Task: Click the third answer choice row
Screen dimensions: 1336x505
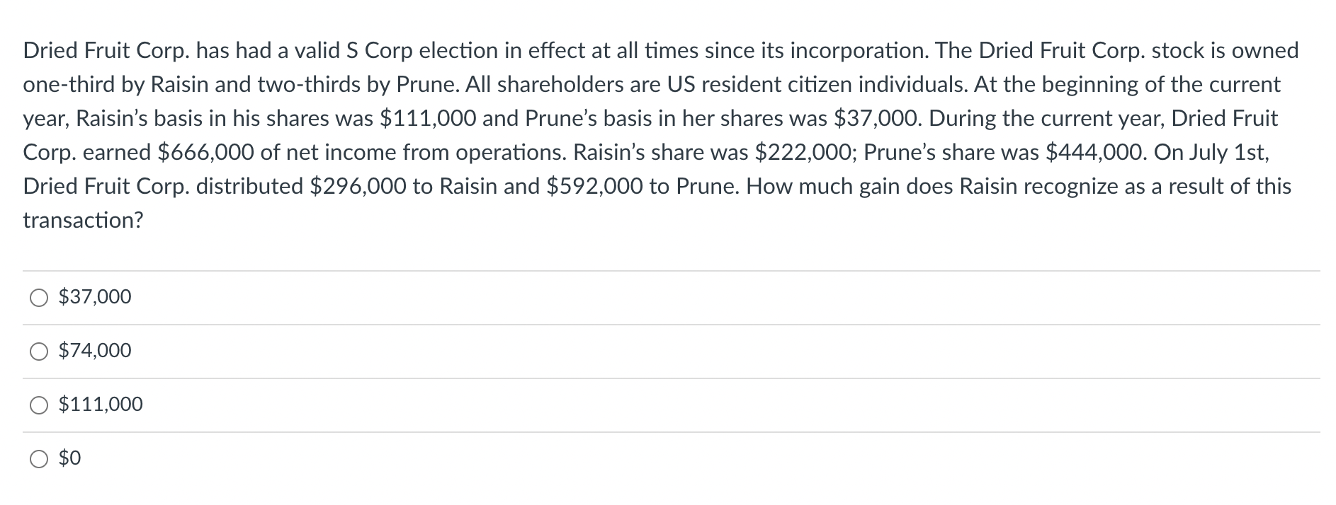Action: click(x=283, y=405)
